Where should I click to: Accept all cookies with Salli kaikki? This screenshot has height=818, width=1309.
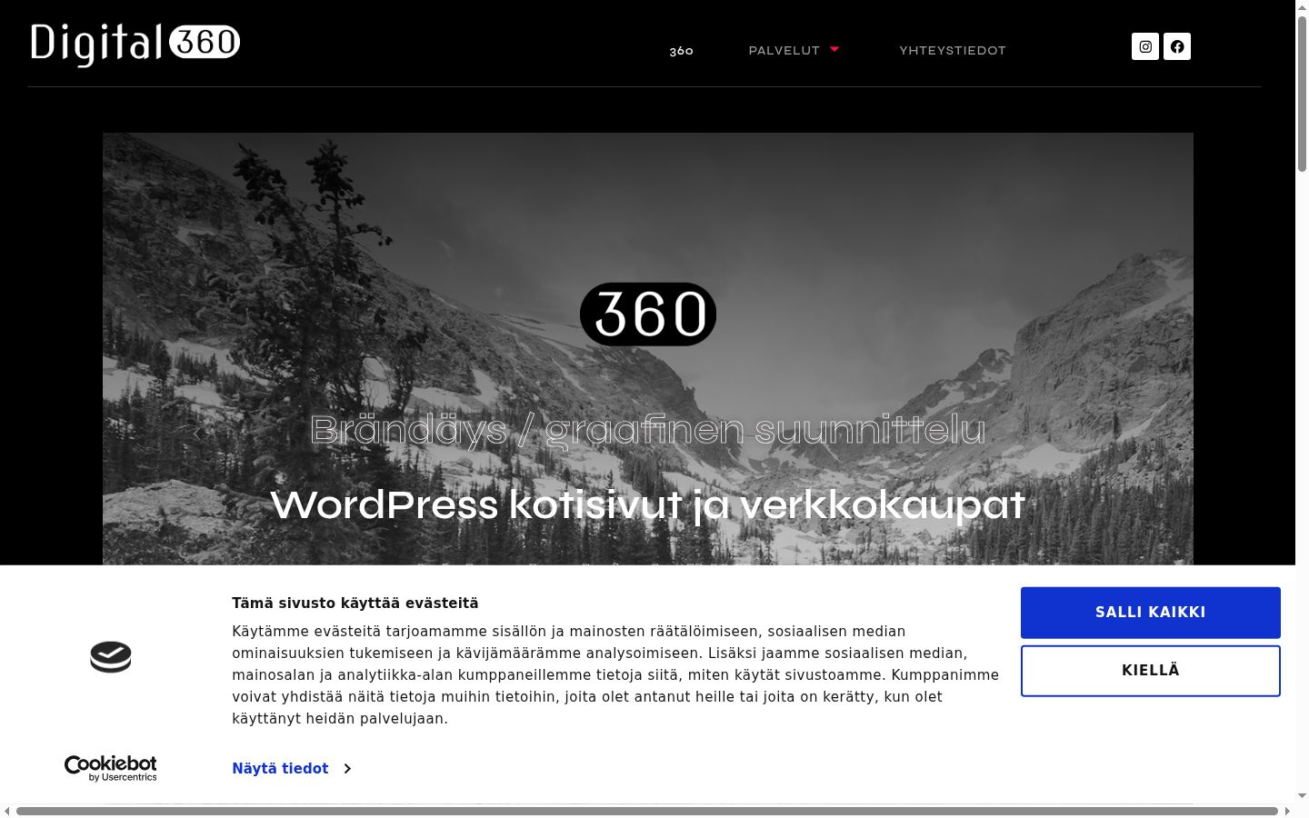pos(1151,613)
